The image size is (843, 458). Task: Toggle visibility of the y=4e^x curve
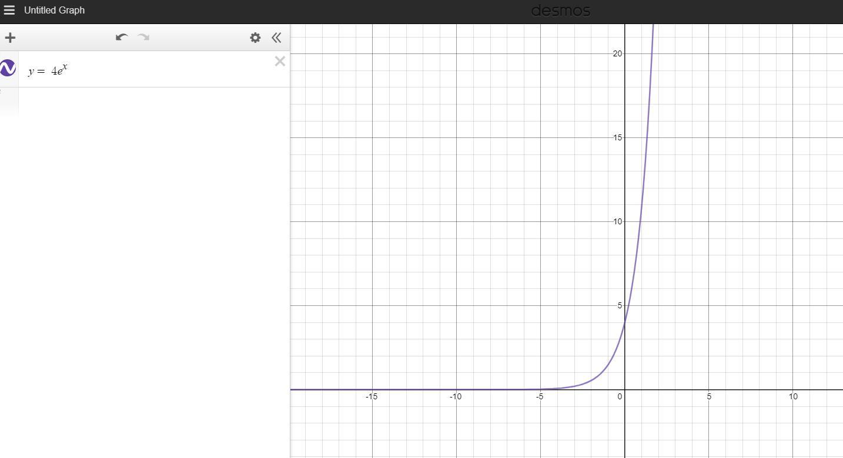click(8, 69)
